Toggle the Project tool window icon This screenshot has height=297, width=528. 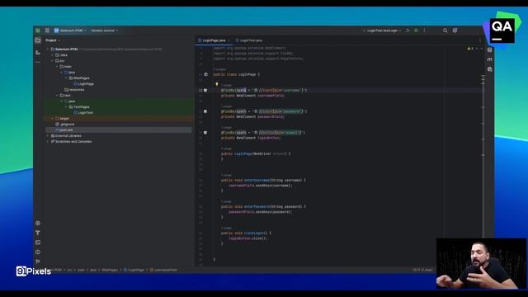pyautogui.click(x=38, y=40)
